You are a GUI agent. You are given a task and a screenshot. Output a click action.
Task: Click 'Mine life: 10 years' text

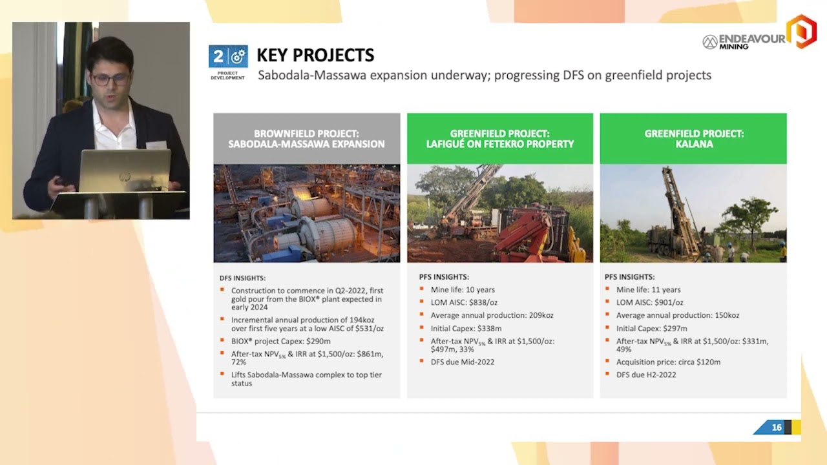pyautogui.click(x=463, y=290)
